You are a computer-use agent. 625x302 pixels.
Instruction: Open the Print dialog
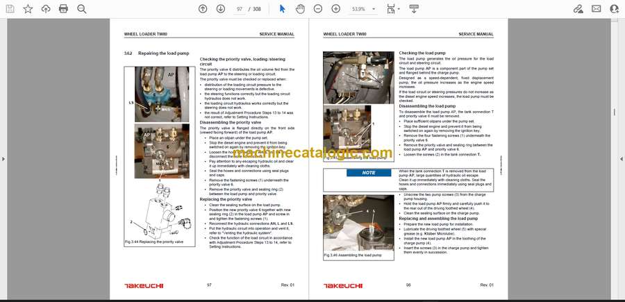pyautogui.click(x=63, y=9)
